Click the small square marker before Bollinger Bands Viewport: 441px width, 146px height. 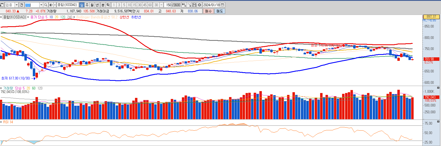pos(74,17)
